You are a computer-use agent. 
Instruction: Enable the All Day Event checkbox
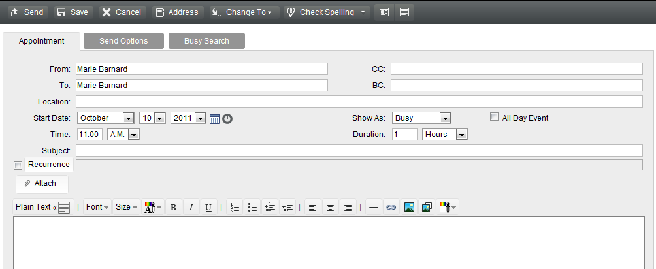495,118
